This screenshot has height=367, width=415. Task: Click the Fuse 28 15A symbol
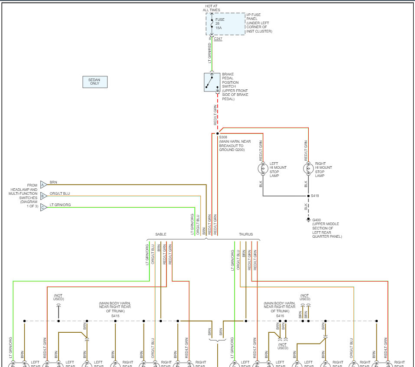pos(212,24)
